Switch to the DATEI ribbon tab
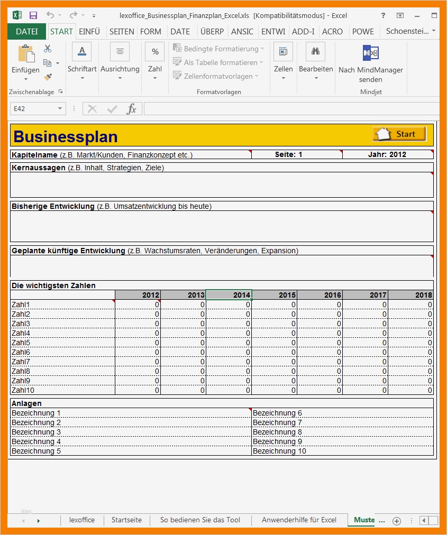The image size is (447, 535). pos(26,32)
